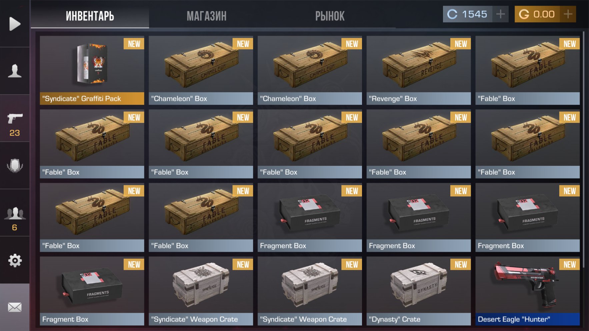Select the "Syndicate" Graffiti Pack item

click(x=92, y=70)
